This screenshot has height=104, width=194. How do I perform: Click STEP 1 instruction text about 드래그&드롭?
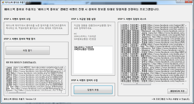(x=36, y=27)
